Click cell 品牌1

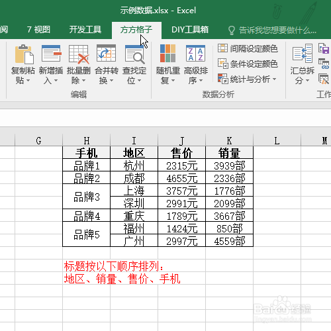pyautogui.click(x=86, y=165)
